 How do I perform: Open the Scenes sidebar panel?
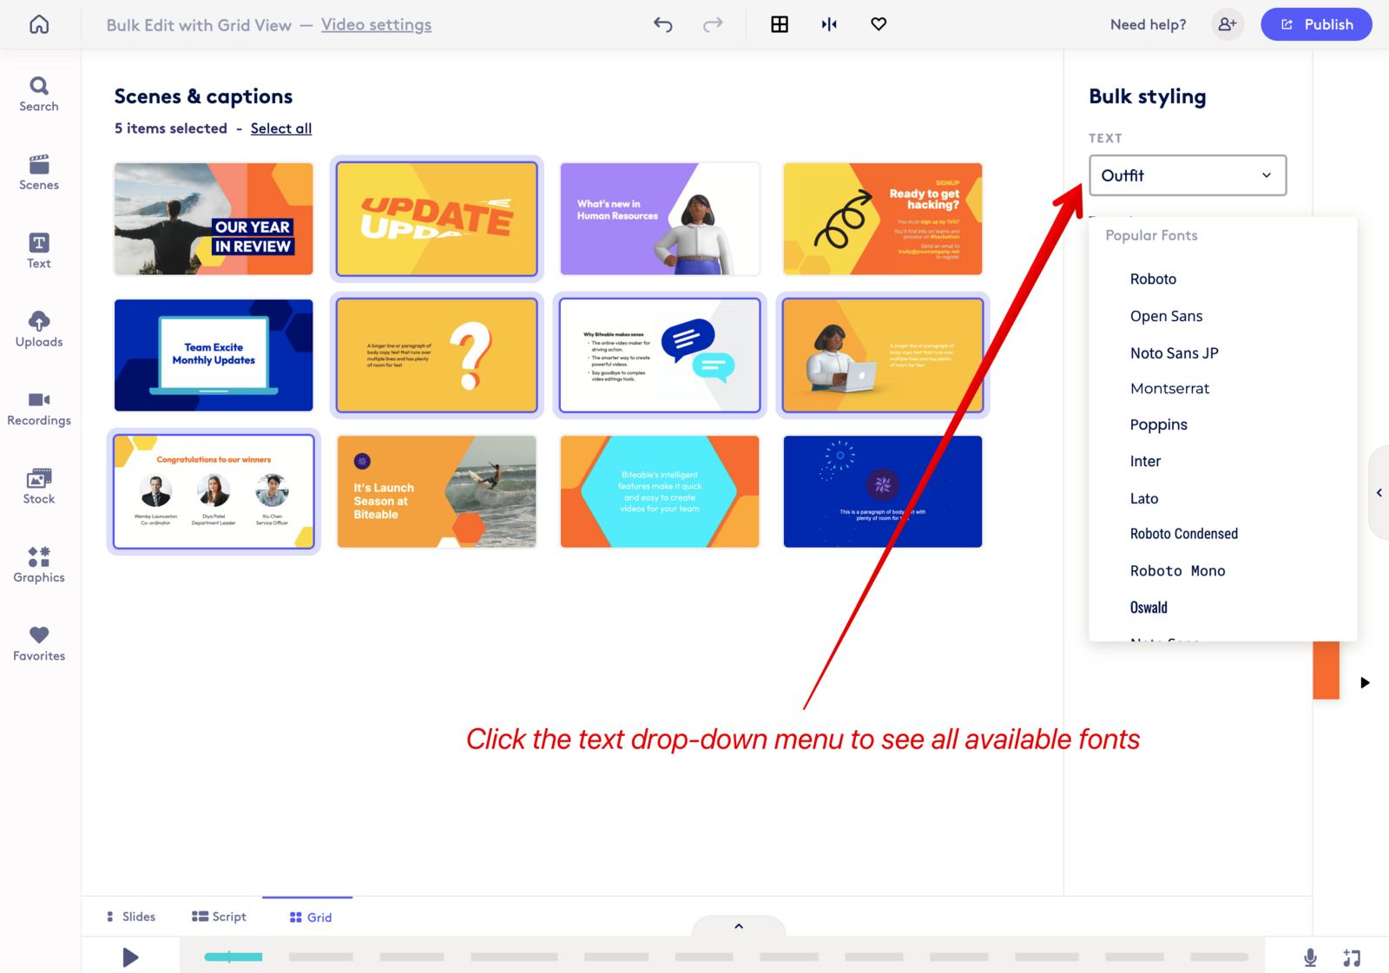coord(39,173)
